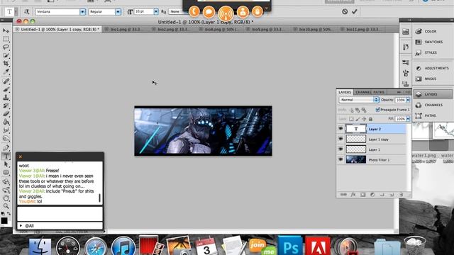Select the Crop tool
Screen dimensions: 454x255
(x=6, y=63)
